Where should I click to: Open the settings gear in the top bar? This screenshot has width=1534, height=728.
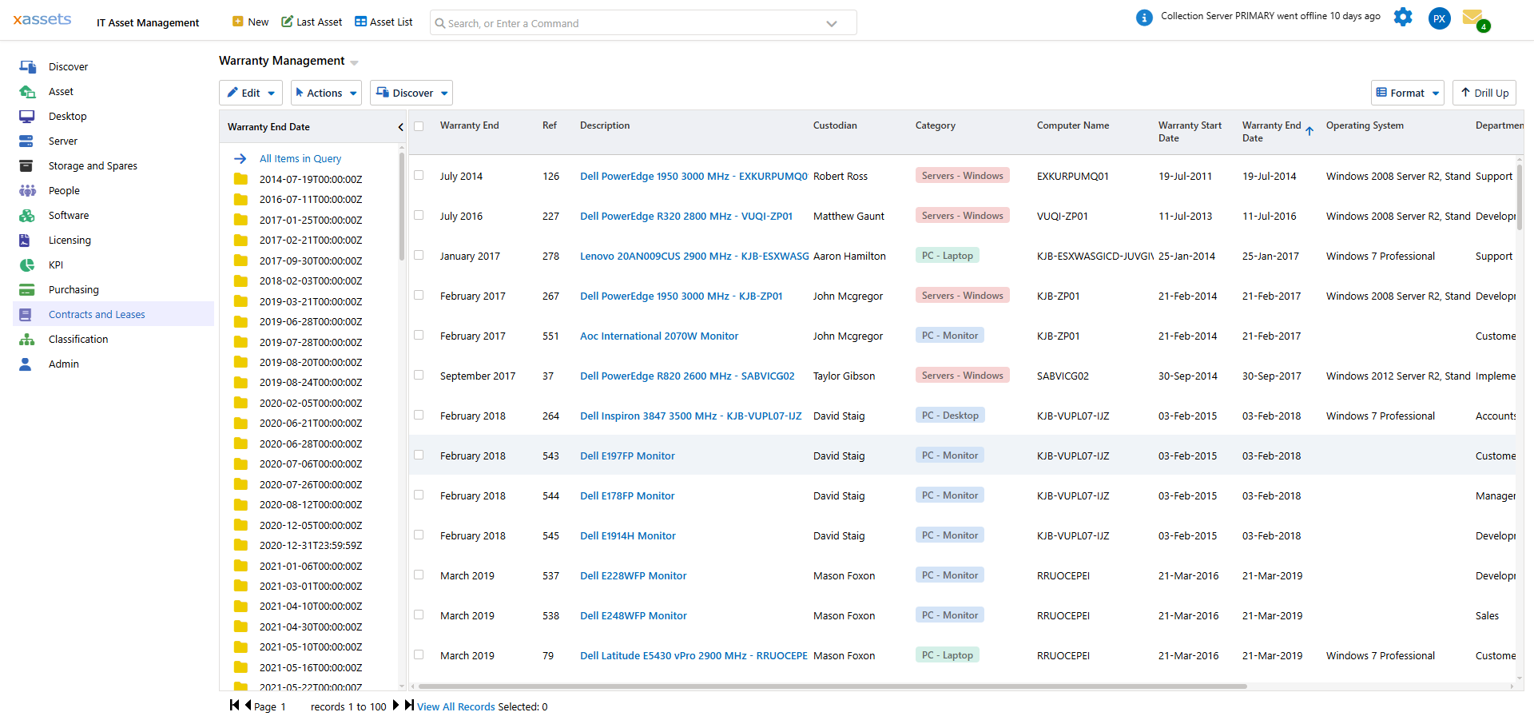pyautogui.click(x=1403, y=17)
